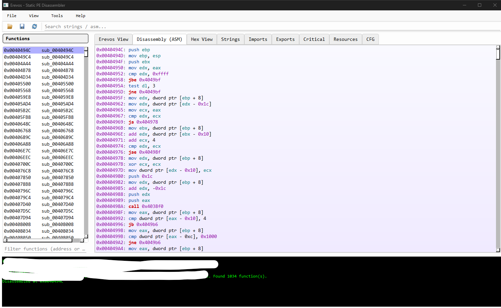Screen dimensions: 501x308
Task: Click the Functions panel header
Action: (x=46, y=38)
